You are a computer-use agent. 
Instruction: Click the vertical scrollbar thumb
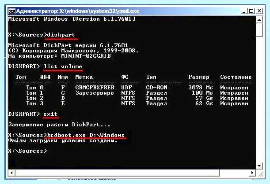(x=259, y=30)
